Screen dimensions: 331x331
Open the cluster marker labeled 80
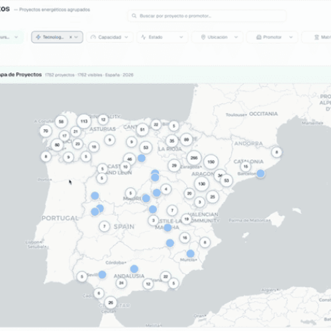point(57,145)
